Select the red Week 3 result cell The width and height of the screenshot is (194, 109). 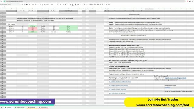(33, 28)
